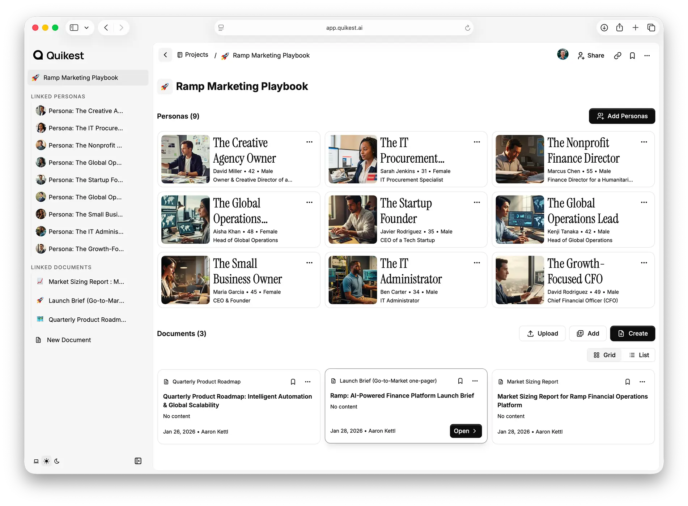Bookmark the Market Sizing Report document
Screen dimensions: 688x506
pos(628,382)
